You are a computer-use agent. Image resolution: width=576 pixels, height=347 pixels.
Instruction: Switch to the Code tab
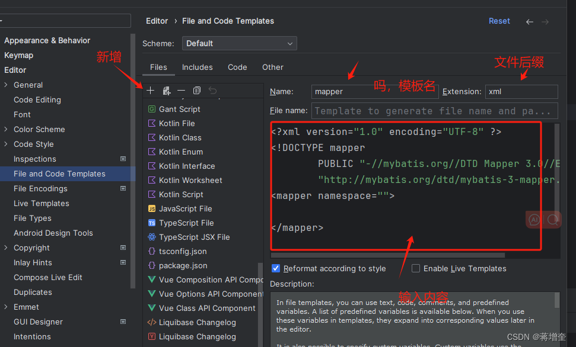point(237,67)
